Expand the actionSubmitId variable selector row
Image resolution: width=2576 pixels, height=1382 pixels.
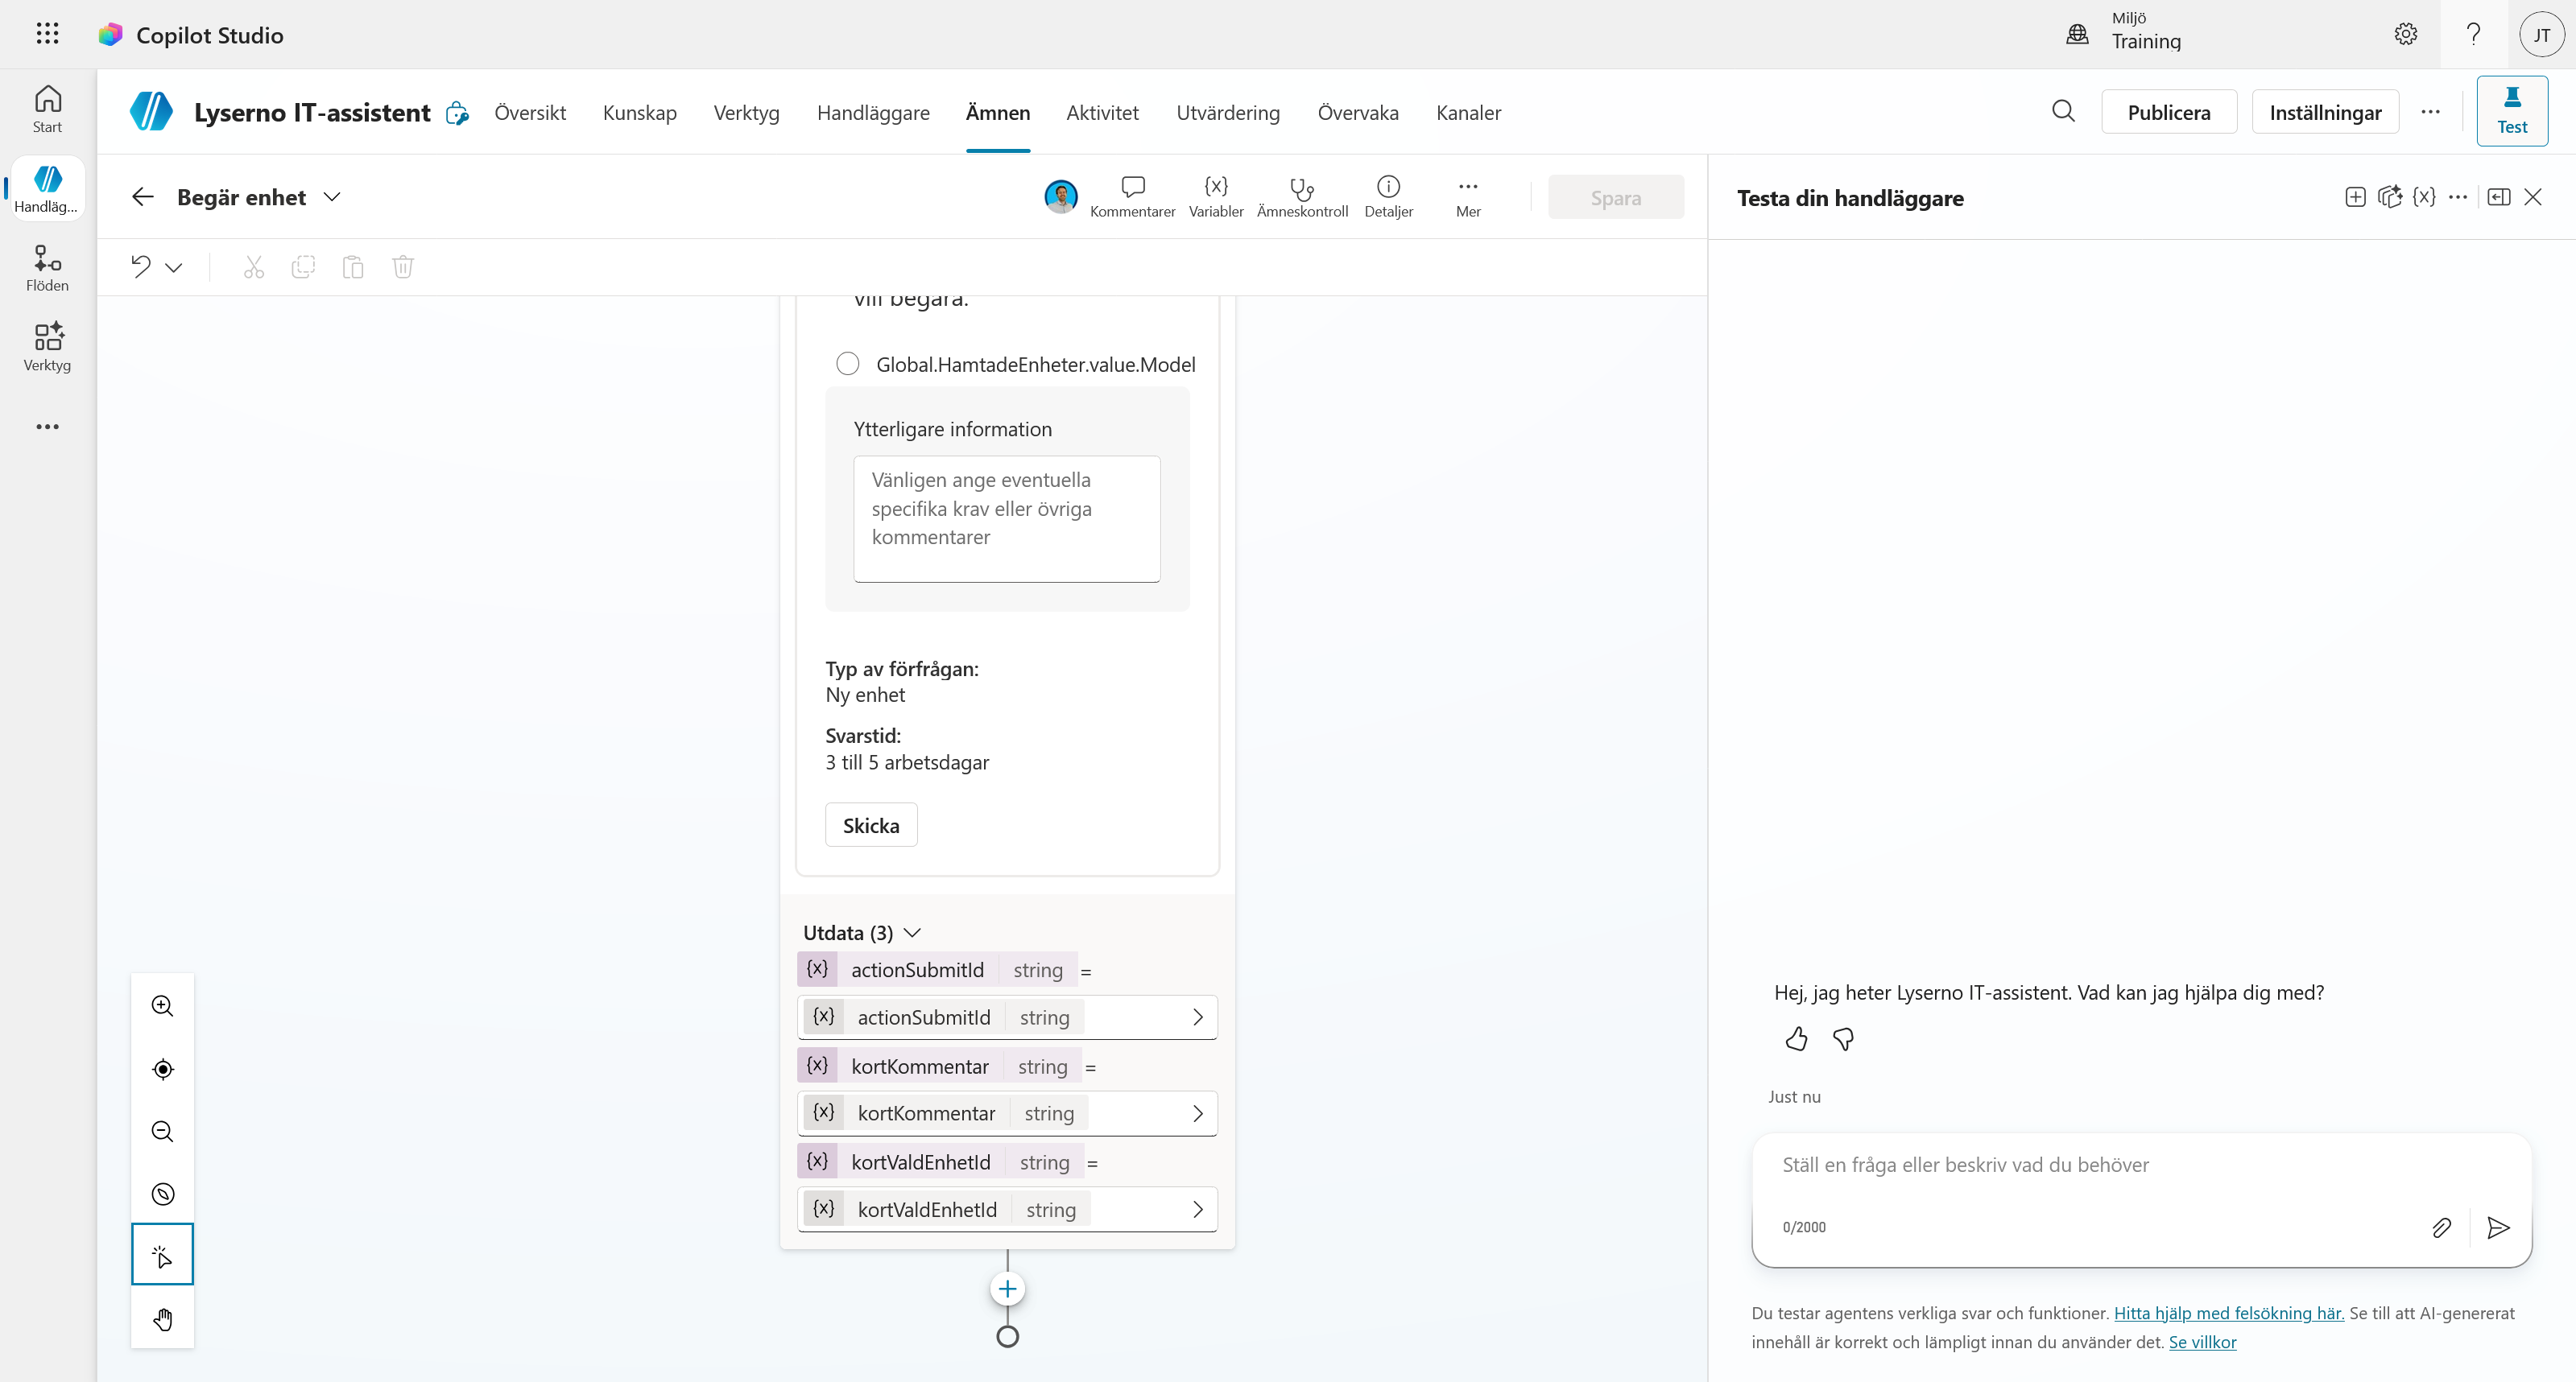(1007, 1017)
